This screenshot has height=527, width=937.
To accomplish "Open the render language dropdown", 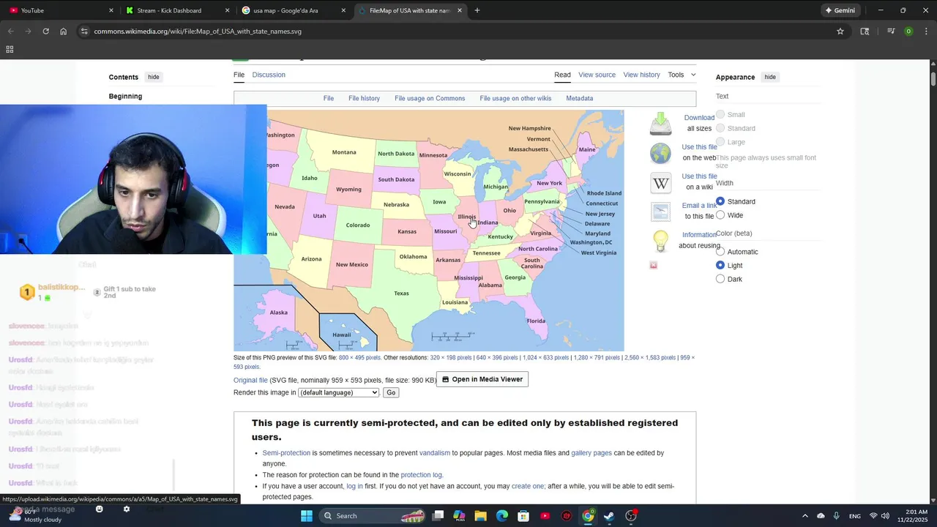I will point(338,392).
